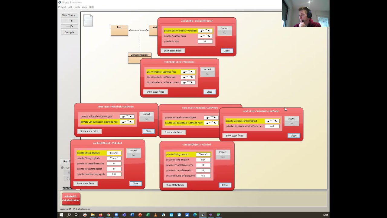Open Task View on the taskbar
Screen dimensions: 387x218
tap(76, 215)
